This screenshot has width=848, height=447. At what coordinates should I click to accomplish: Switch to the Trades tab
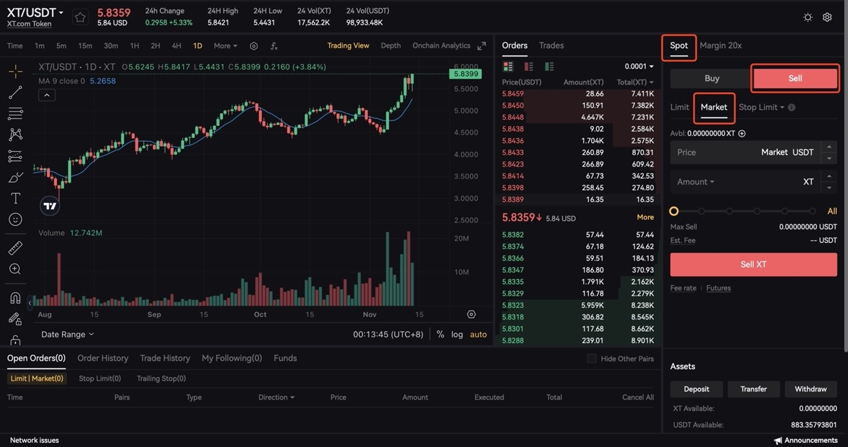coord(551,45)
